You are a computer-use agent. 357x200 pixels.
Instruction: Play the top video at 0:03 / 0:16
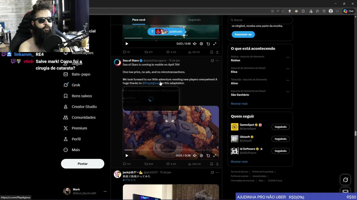coord(127,44)
